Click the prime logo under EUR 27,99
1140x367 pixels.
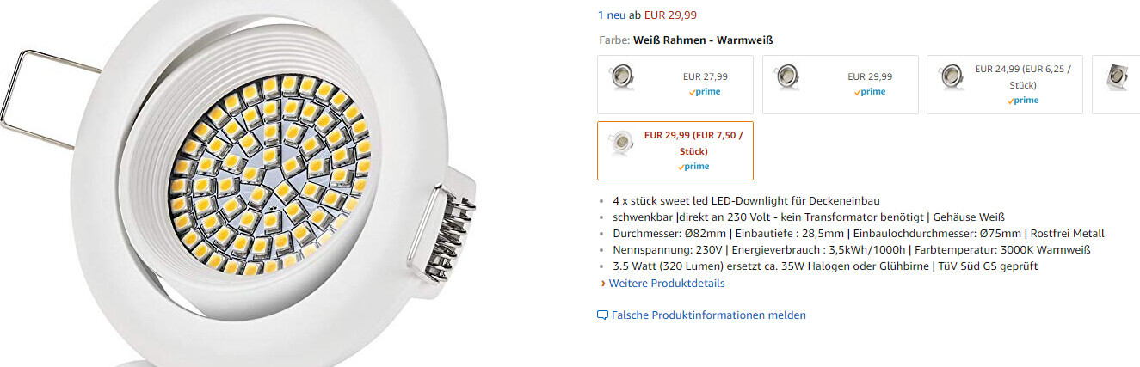(x=705, y=92)
